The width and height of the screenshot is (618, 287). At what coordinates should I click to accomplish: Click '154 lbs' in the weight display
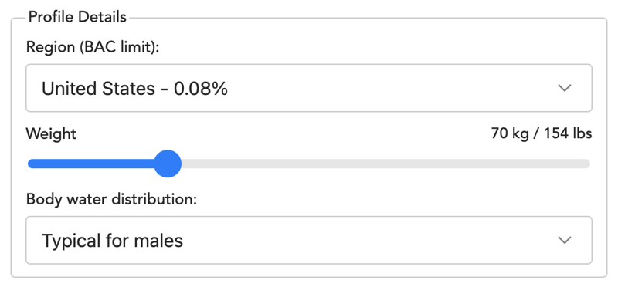[568, 133]
